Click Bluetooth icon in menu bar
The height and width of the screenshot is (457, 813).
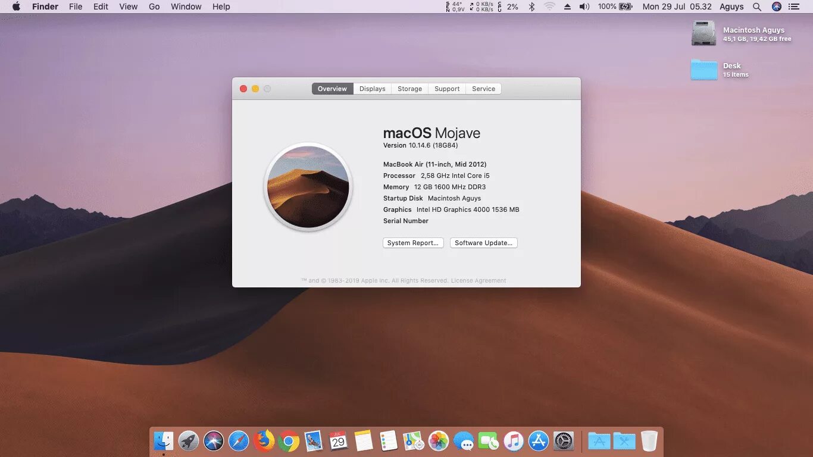(x=532, y=7)
